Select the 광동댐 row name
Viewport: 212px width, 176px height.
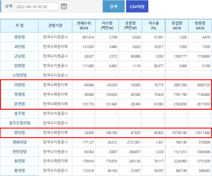tap(19, 37)
